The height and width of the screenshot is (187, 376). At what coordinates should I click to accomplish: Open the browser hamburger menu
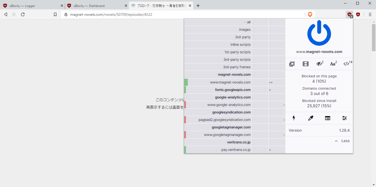[x=370, y=14]
